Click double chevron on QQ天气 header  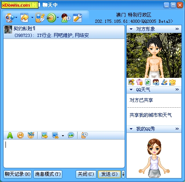177,90
